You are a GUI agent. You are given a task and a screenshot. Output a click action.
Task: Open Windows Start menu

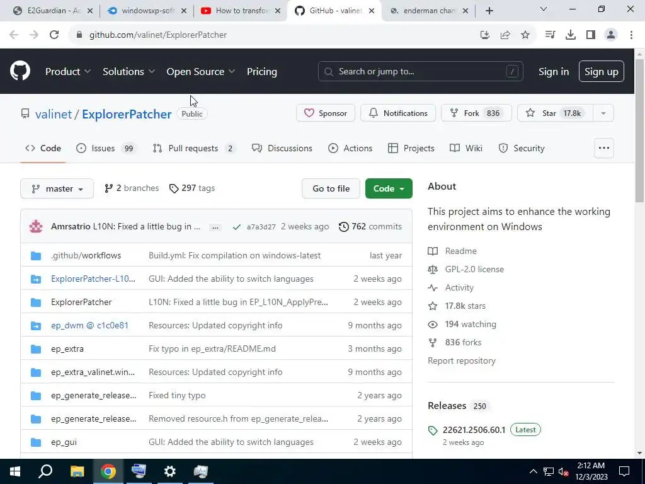click(x=15, y=471)
